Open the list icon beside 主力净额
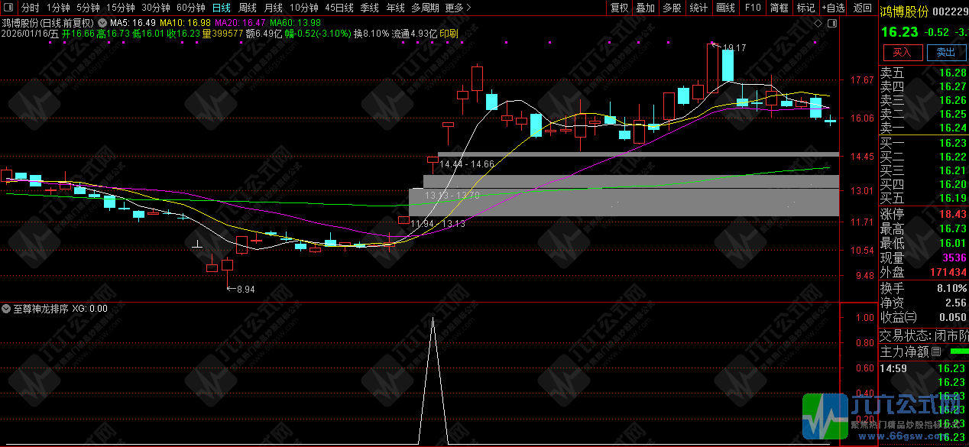969x447 pixels. click(x=935, y=352)
